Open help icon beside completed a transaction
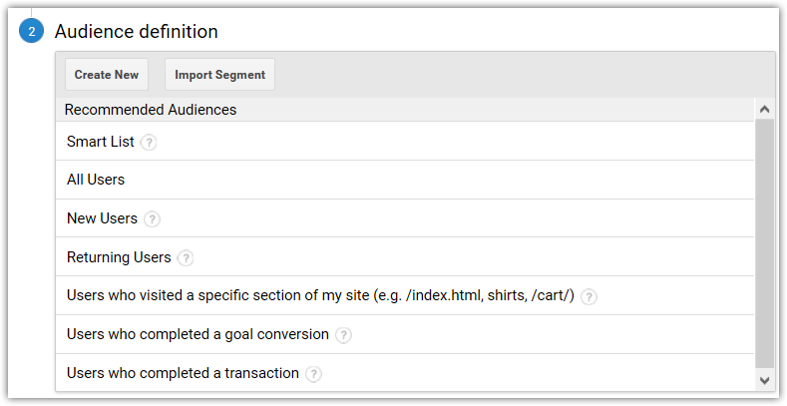 click(x=313, y=374)
